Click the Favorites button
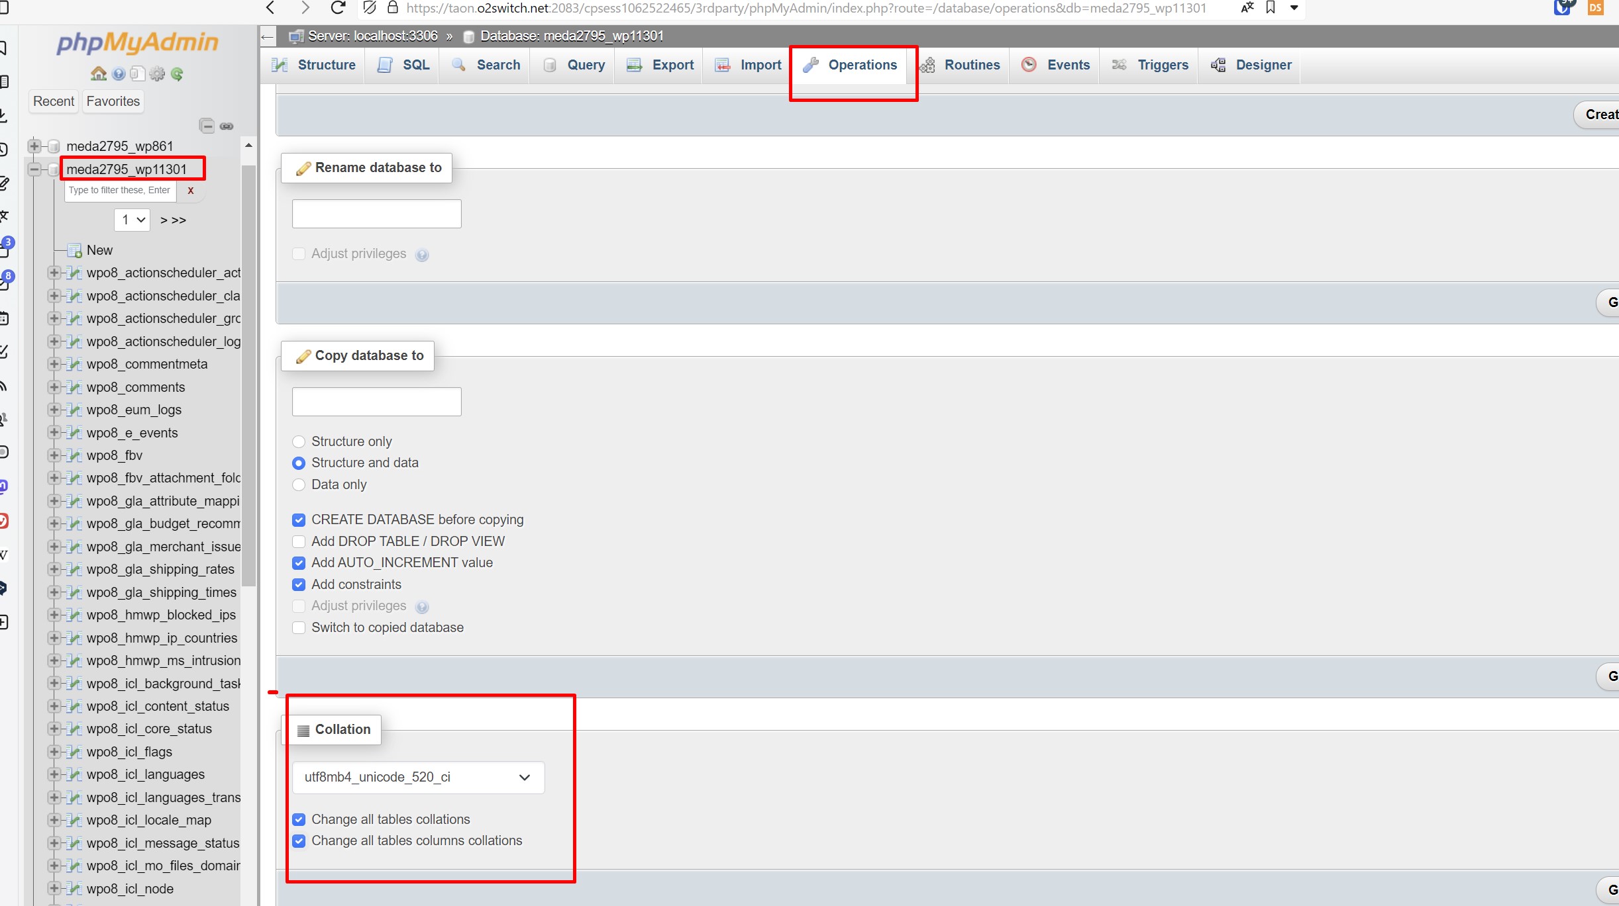 click(x=113, y=101)
